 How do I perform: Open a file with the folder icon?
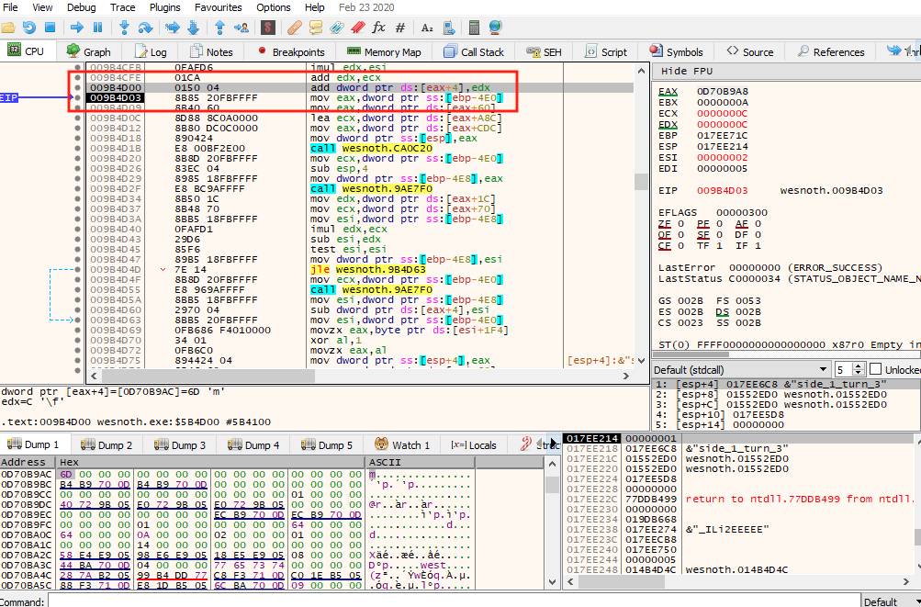click(x=8, y=27)
